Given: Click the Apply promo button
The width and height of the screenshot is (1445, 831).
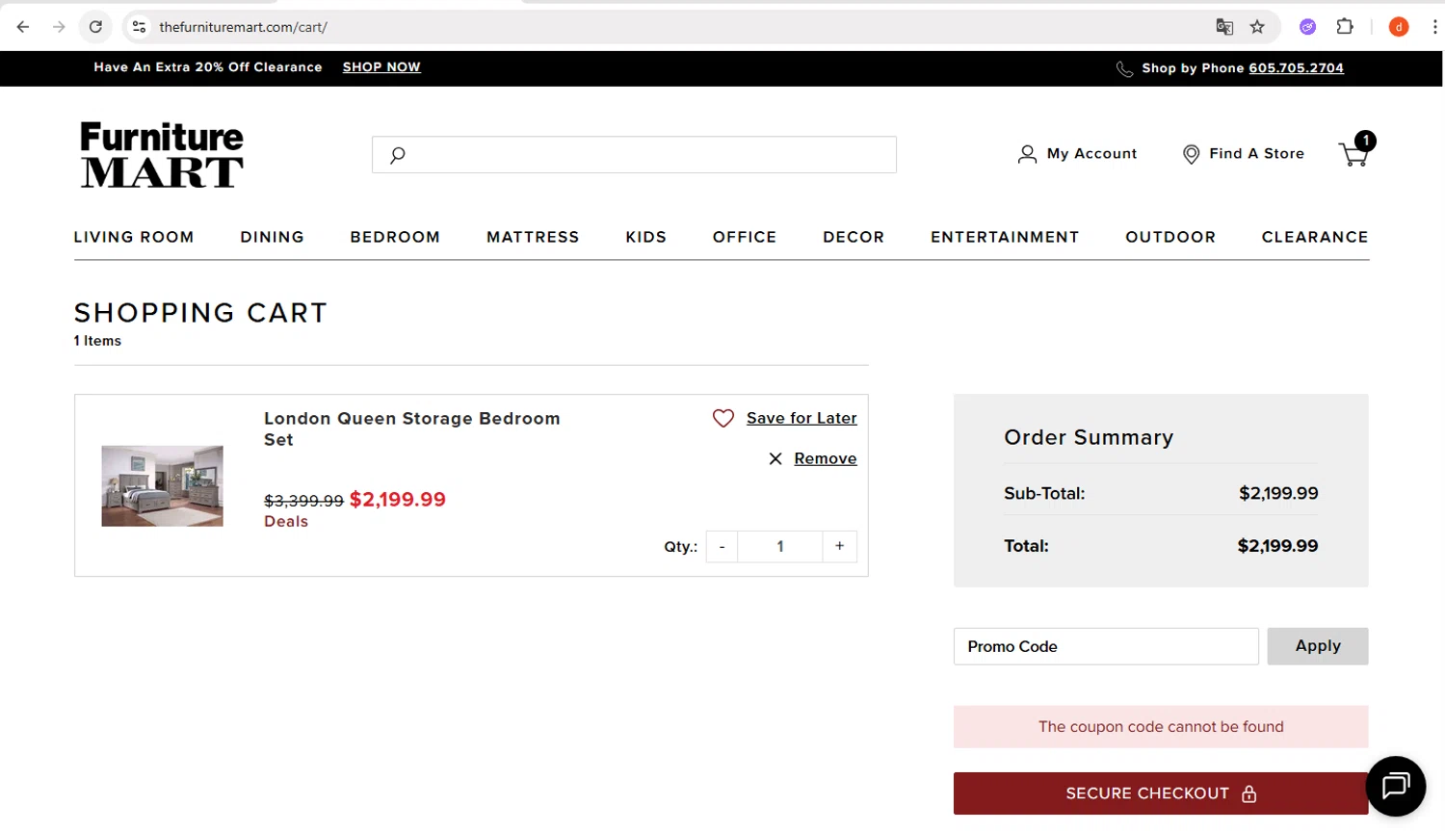Looking at the screenshot, I should click(1318, 646).
